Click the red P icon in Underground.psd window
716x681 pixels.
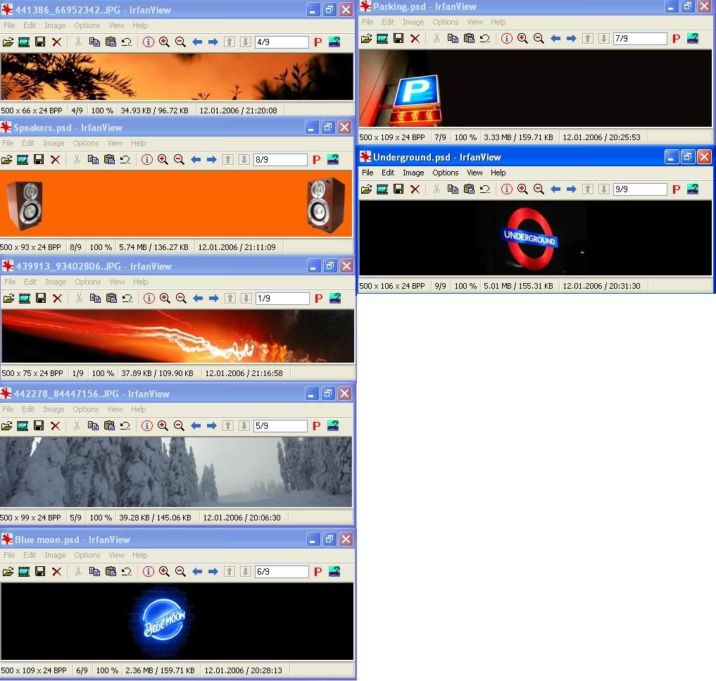click(676, 189)
